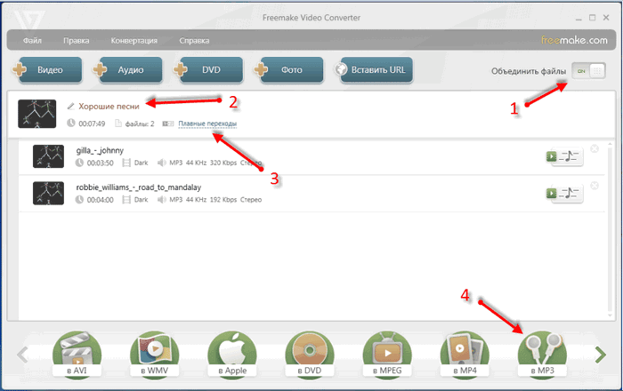Click pencil edit icon beside Хорошие песни
623x391 pixels.
[x=70, y=106]
